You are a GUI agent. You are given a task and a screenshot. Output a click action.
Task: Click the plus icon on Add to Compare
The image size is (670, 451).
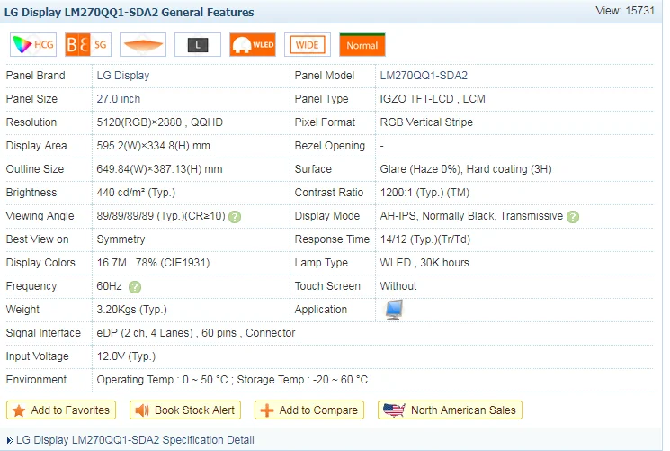click(x=267, y=410)
